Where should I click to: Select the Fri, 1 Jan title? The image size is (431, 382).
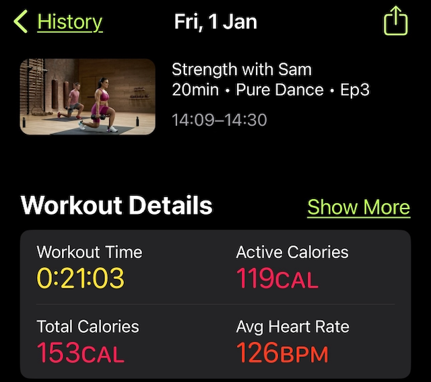click(215, 22)
